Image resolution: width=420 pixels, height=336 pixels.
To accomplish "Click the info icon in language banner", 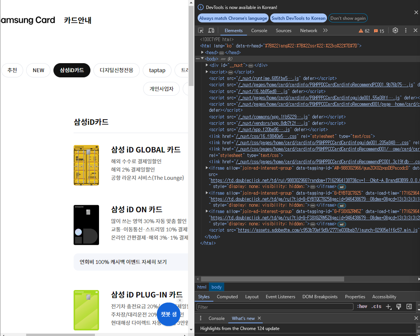I will 200,7.
